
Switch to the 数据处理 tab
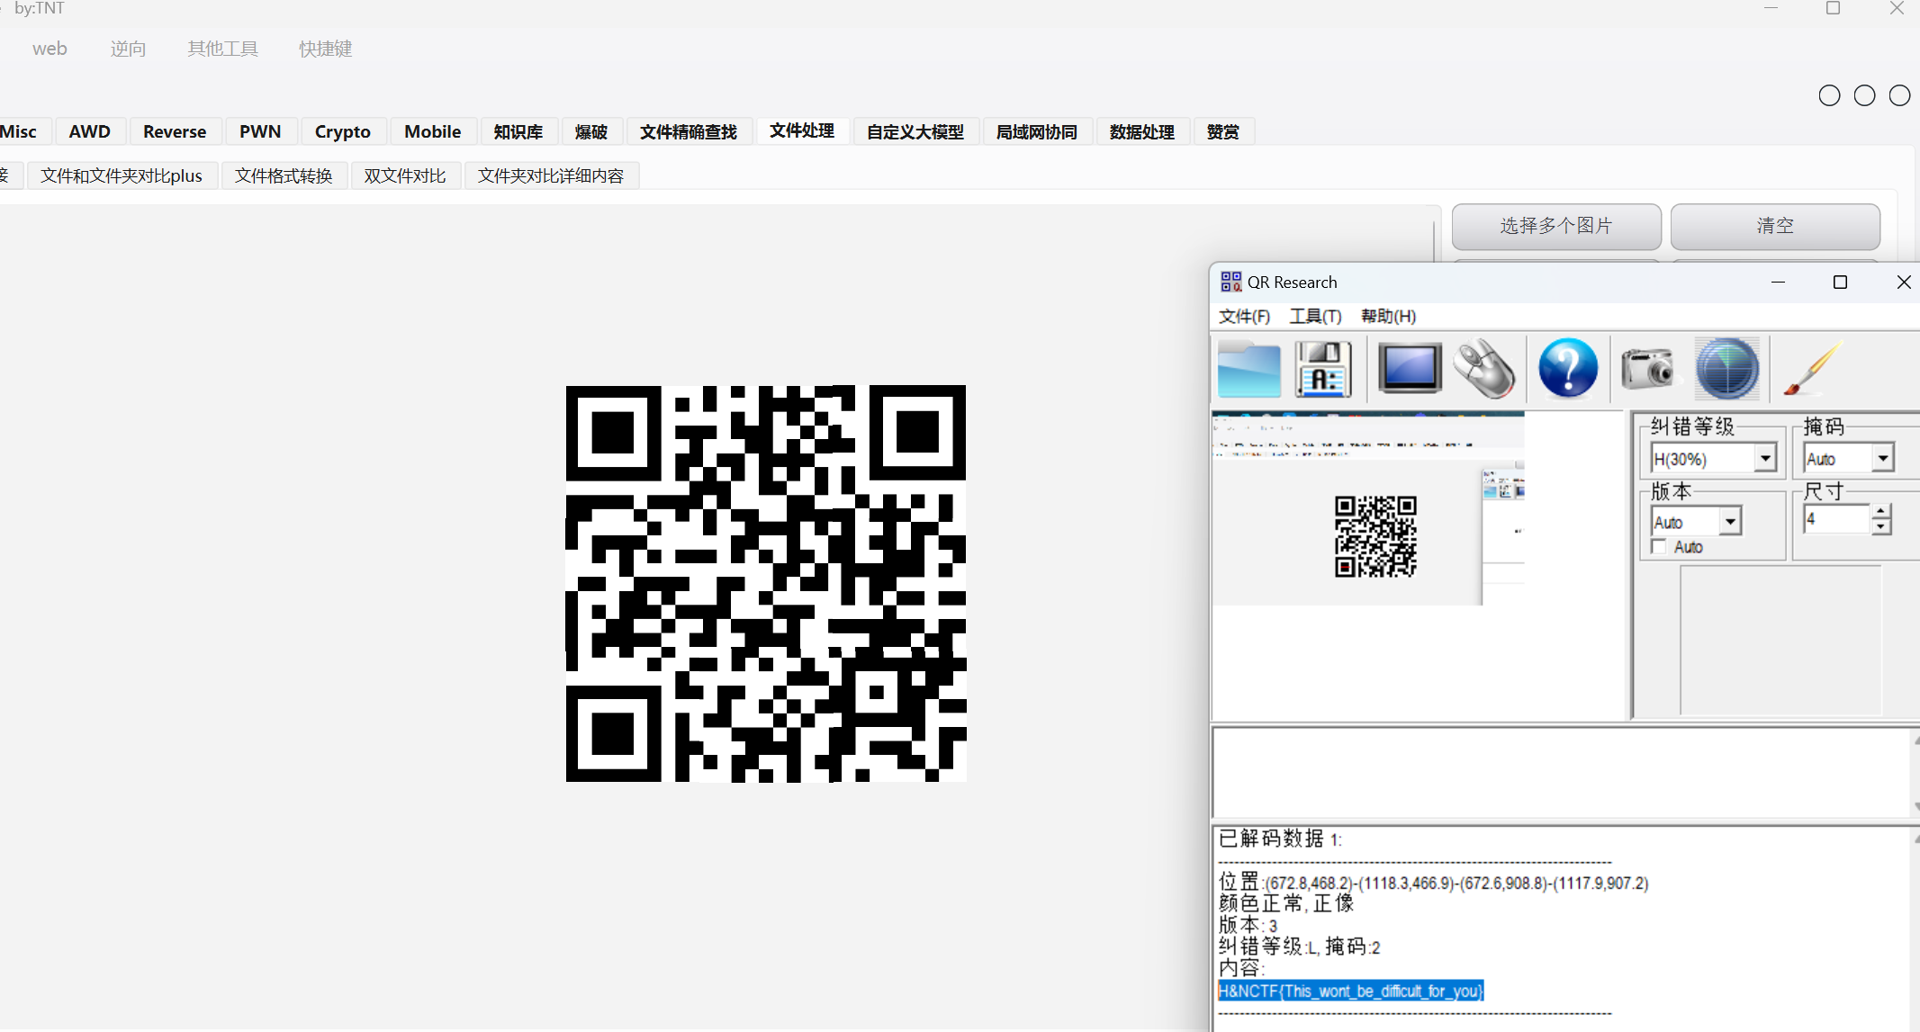tap(1142, 131)
